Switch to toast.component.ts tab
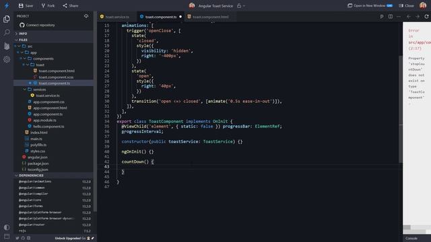431x242 pixels. coord(161,17)
